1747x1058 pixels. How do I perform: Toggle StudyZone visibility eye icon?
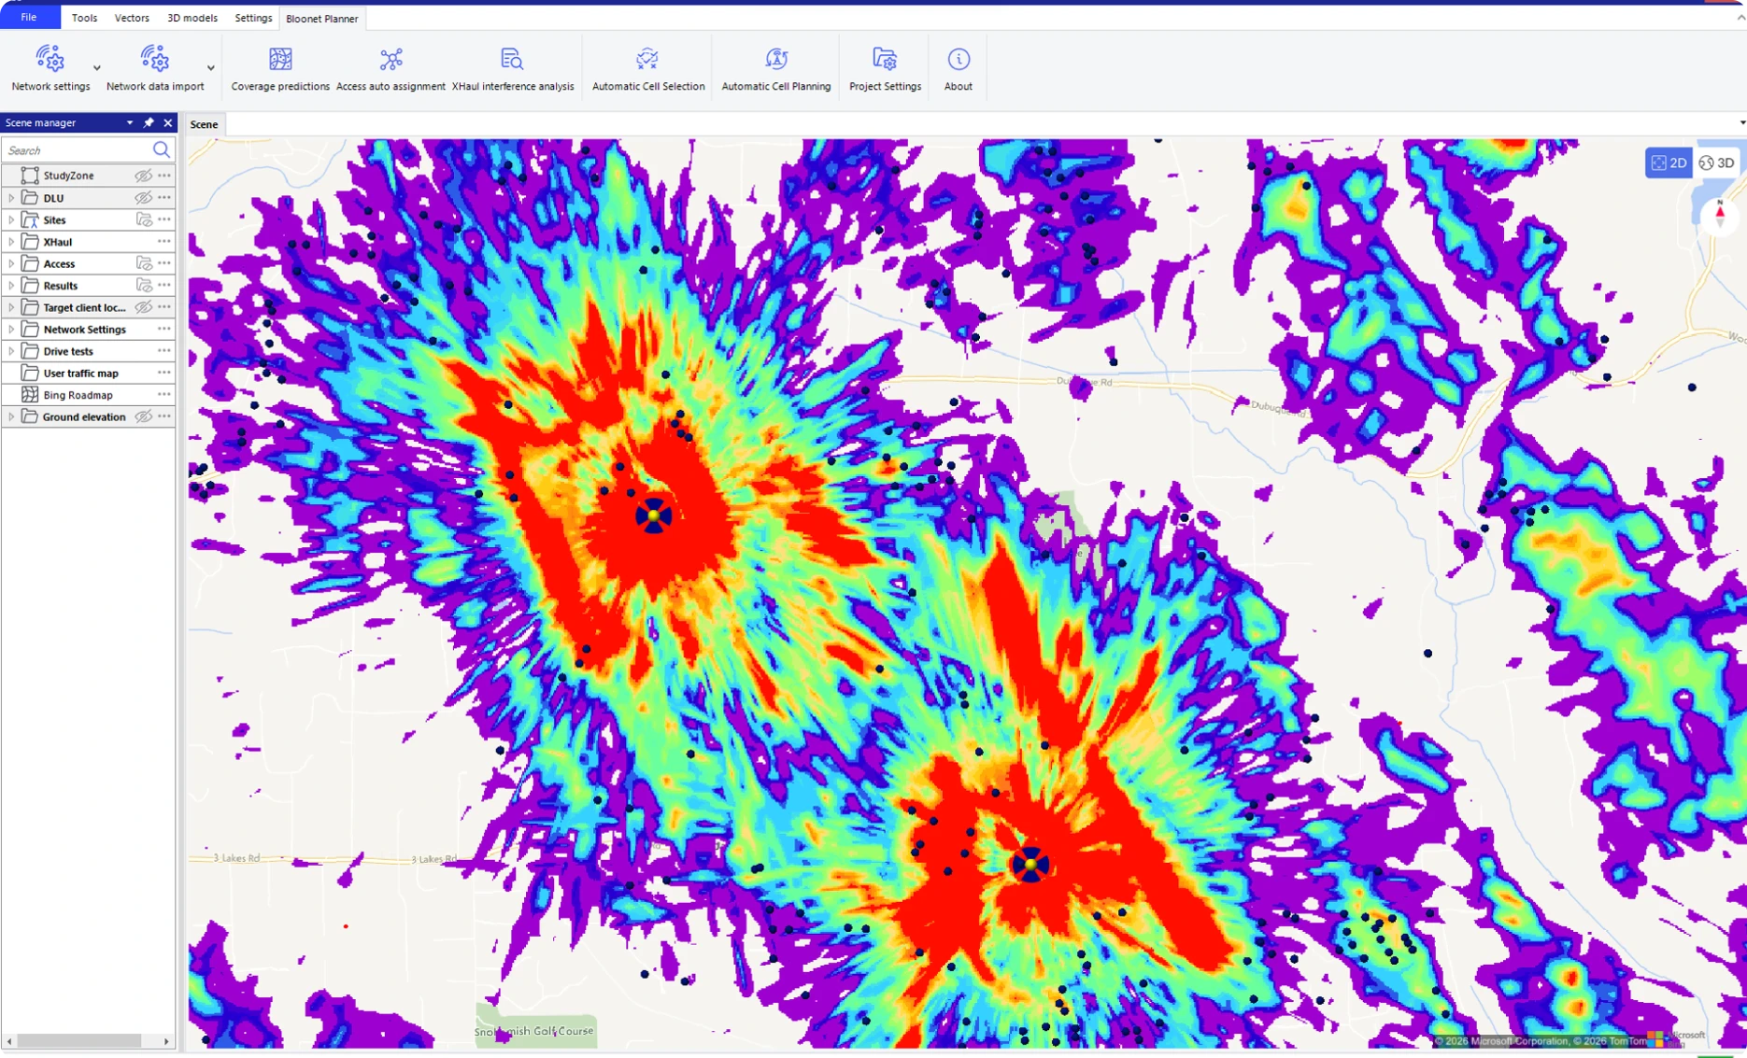tap(143, 176)
